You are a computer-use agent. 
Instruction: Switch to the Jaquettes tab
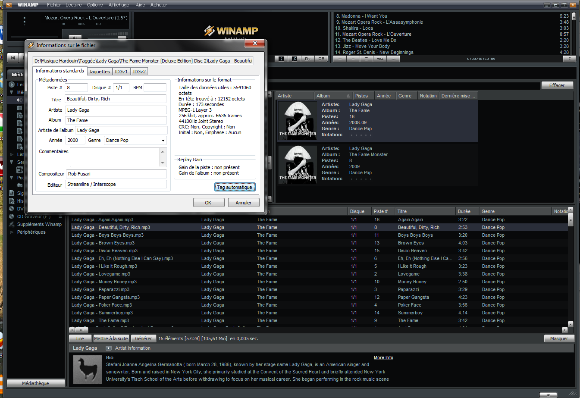[x=100, y=72]
